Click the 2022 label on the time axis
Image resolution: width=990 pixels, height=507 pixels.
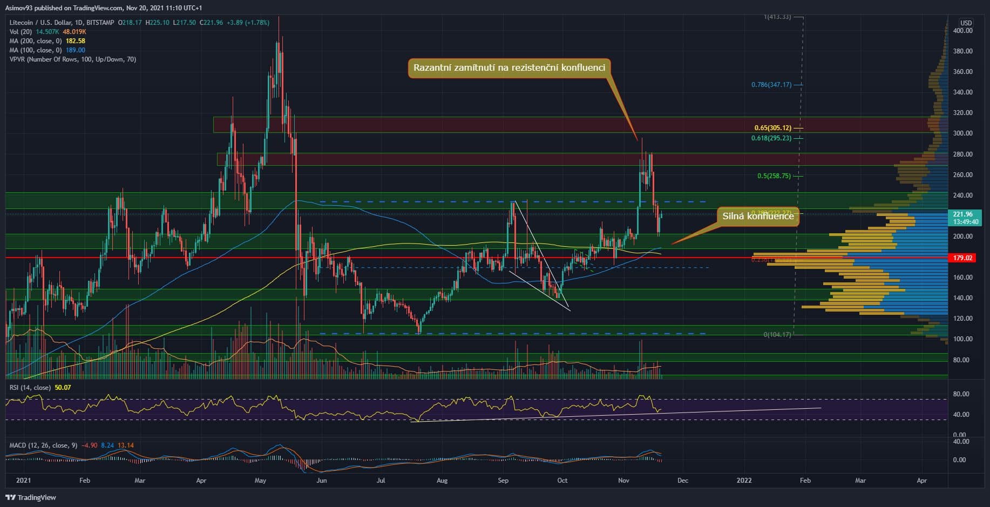pyautogui.click(x=745, y=480)
